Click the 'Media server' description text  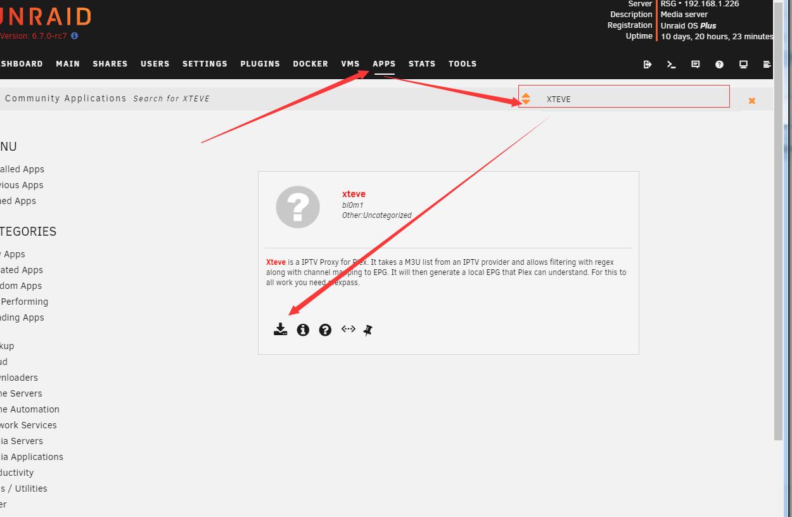684,15
